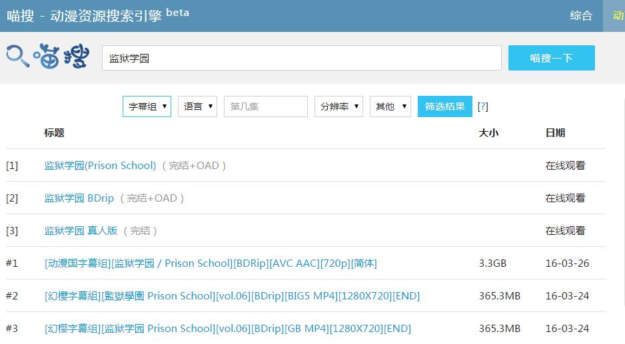The image size is (625, 344).
Task: Click the 大小 column header
Action: pos(488,132)
